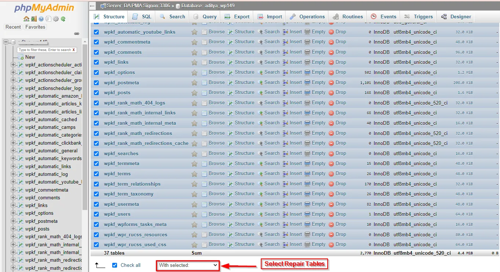500x272 pixels.
Task: Drop the wpkf_users table
Action: 337,214
